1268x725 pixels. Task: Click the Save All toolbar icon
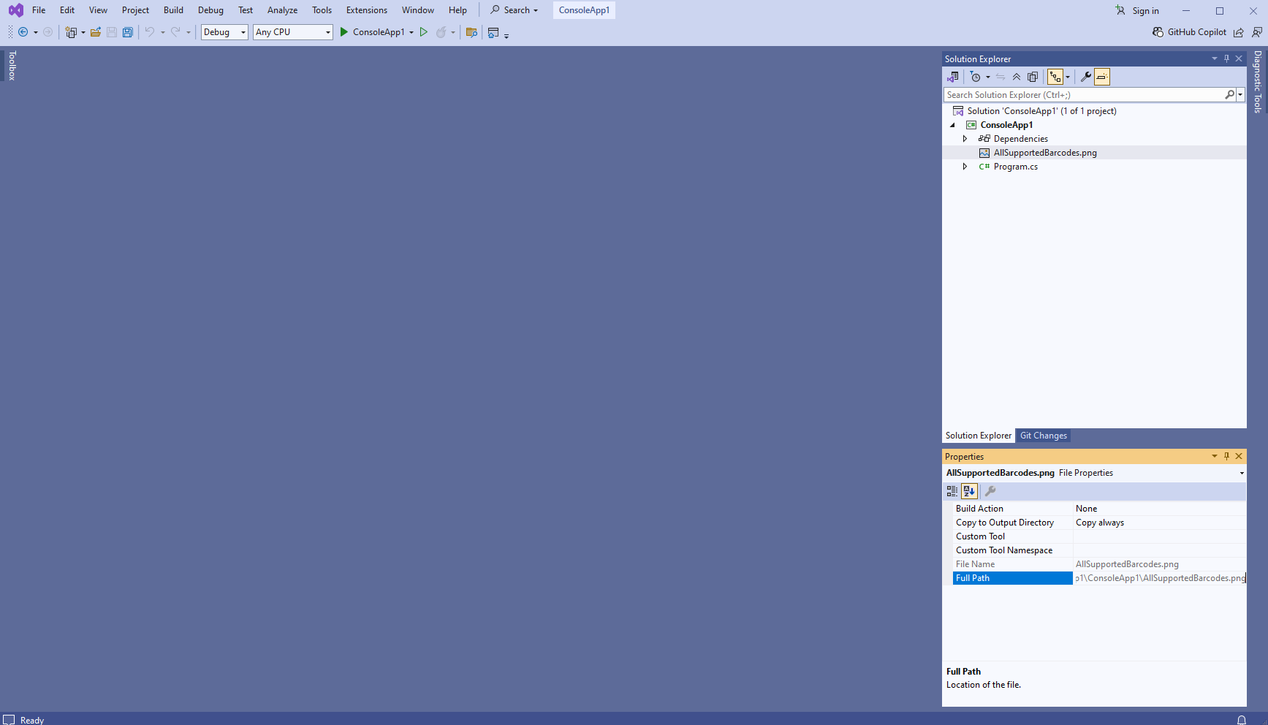[x=128, y=32]
